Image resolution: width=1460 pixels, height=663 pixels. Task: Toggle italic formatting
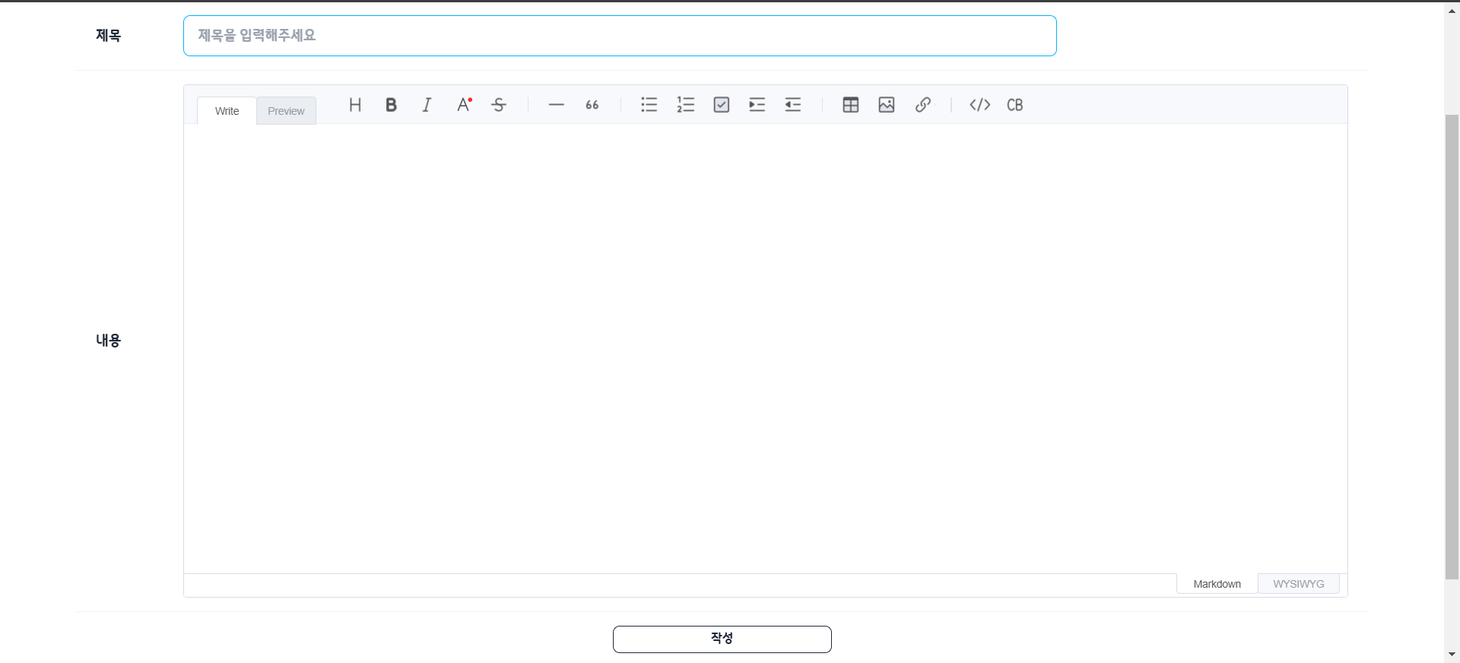pyautogui.click(x=427, y=105)
